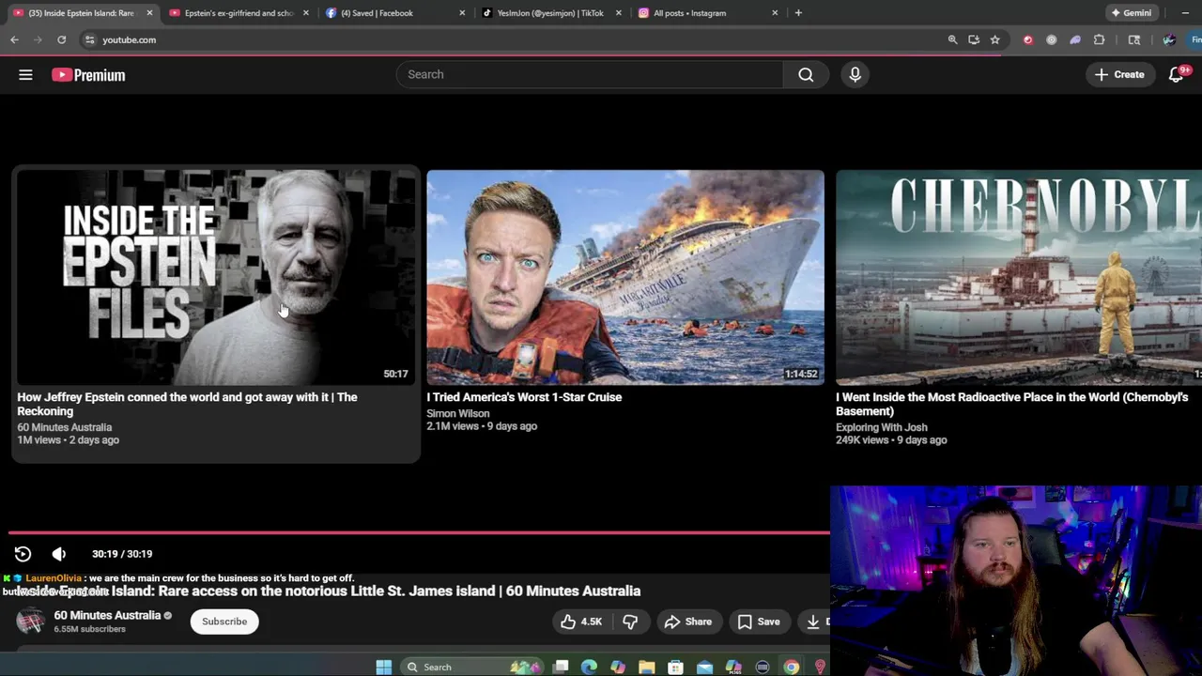Play the America's Worst 1-Star Cruise thumbnail

tap(625, 277)
